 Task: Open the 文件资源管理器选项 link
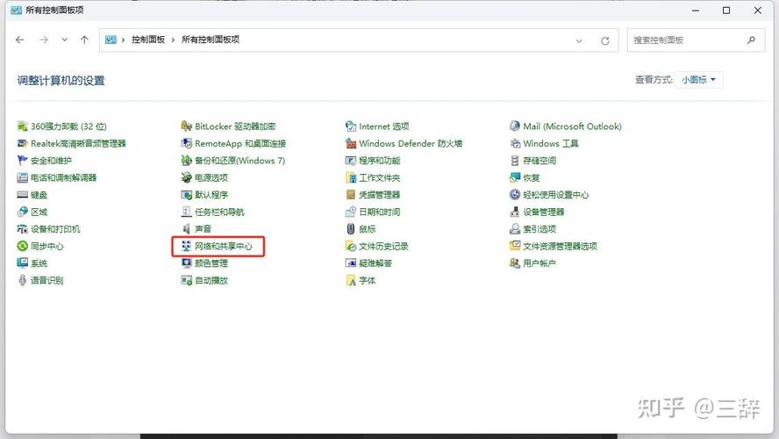[x=560, y=246]
